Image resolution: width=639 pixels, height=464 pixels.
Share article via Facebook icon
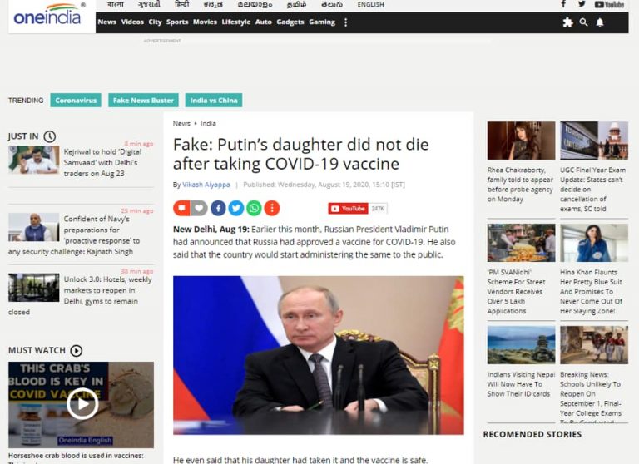tap(218, 208)
